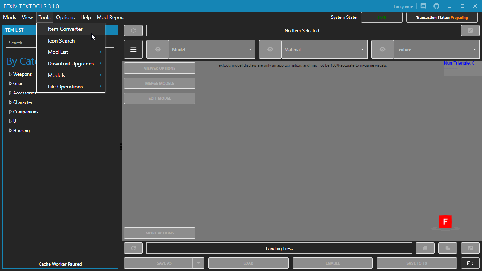Image resolution: width=482 pixels, height=271 pixels.
Task: Choose Icon Search in the Tools menu
Action: point(71,41)
